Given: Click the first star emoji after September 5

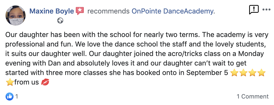Looking at the screenshot, I should (234, 73).
